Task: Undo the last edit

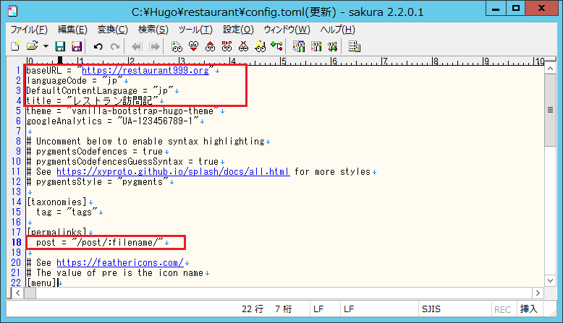Action: pos(98,46)
